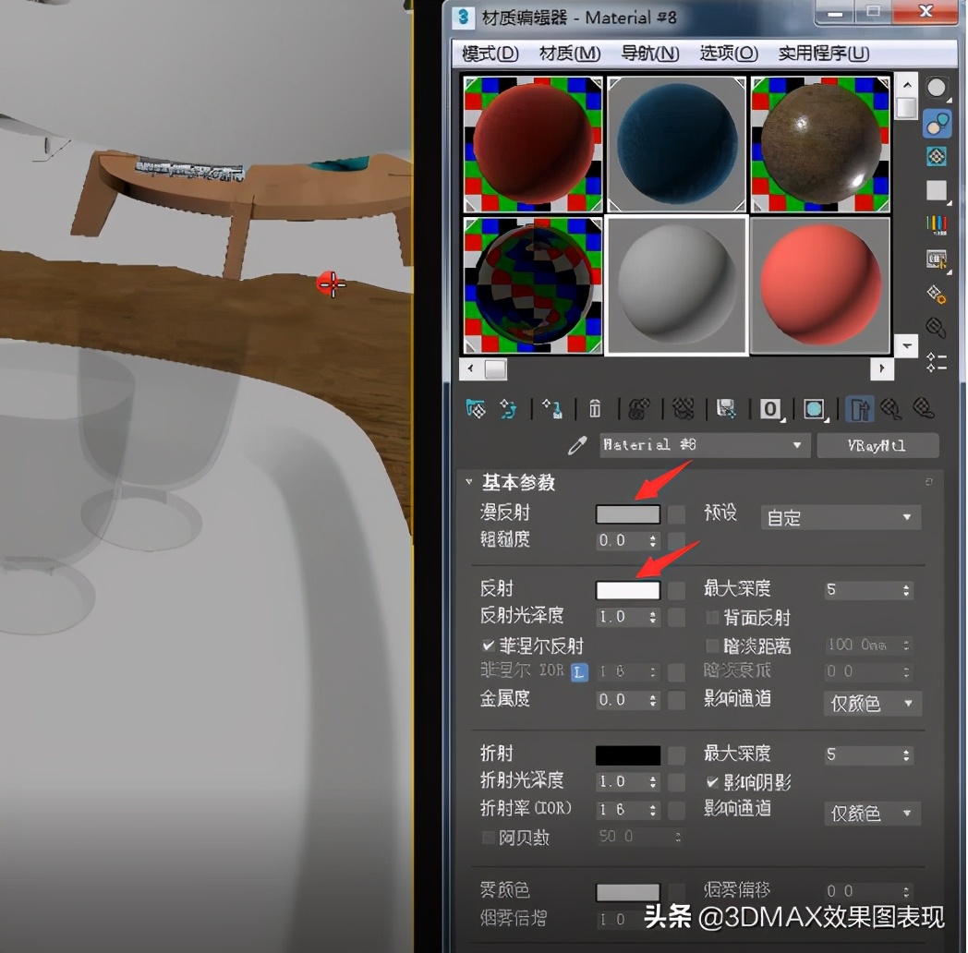This screenshot has width=968, height=953.
Task: Click the Backlight icon on right toolbar
Action: [x=938, y=124]
